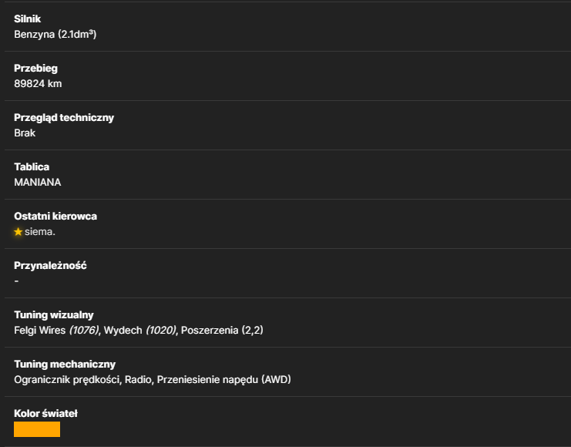
Task: Click the mileage value 89824 km
Action: 38,84
